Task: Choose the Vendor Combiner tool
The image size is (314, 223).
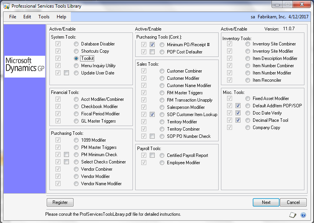Action: 76,169
